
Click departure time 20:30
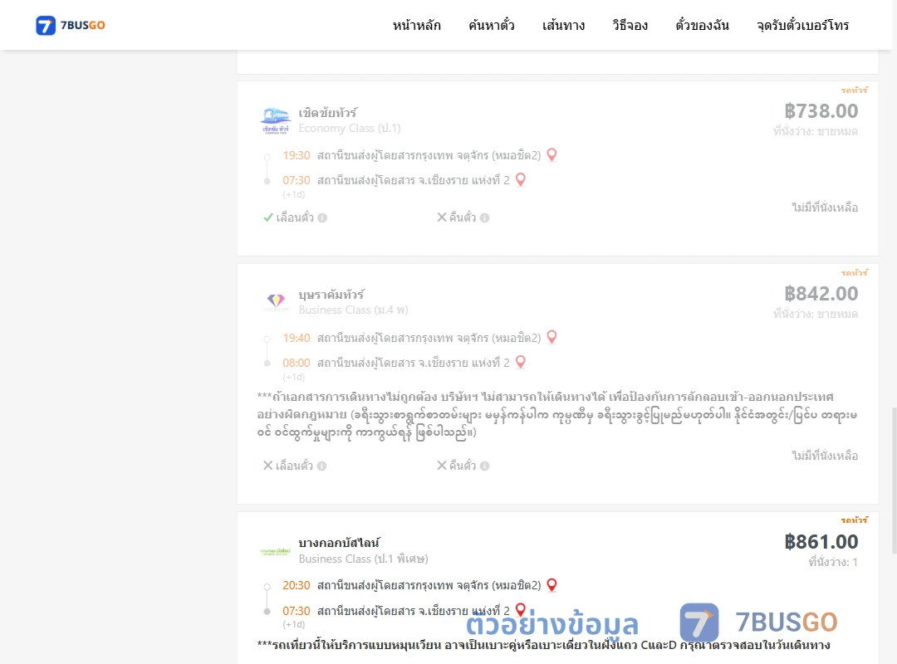pos(297,586)
